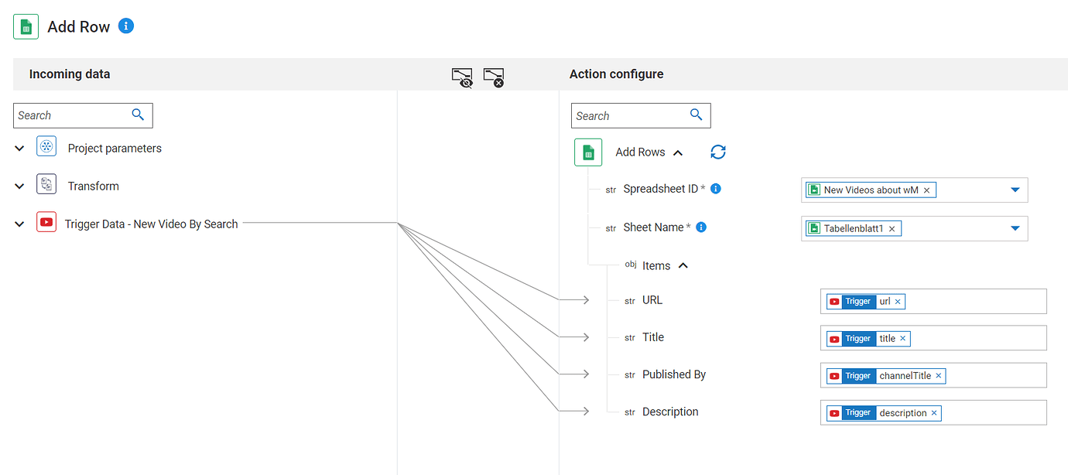Click the refresh icon beside Add Rows
The width and height of the screenshot is (1068, 475).
(718, 152)
